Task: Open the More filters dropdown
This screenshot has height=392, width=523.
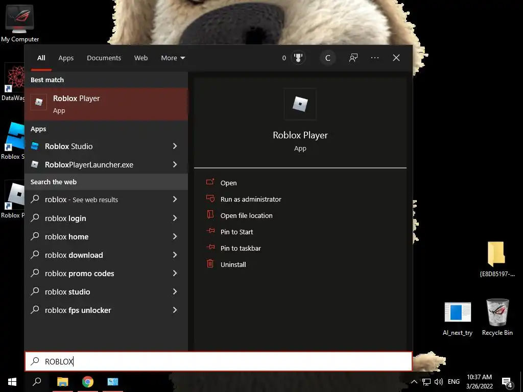Action: click(173, 58)
